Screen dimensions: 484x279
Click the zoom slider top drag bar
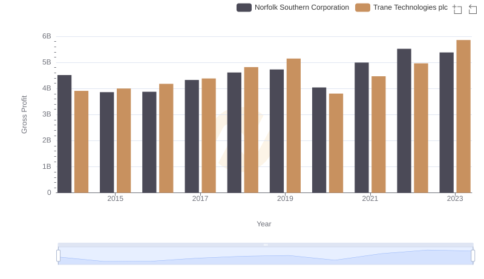point(266,245)
